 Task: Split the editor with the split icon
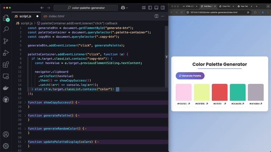(156, 16)
